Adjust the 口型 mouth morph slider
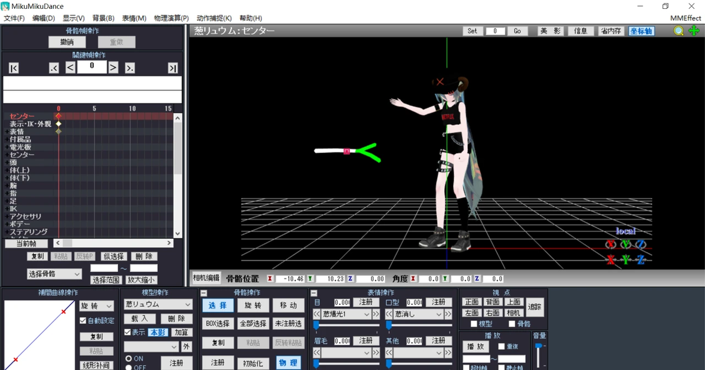Screen dimensions: 705x370 click(x=389, y=325)
